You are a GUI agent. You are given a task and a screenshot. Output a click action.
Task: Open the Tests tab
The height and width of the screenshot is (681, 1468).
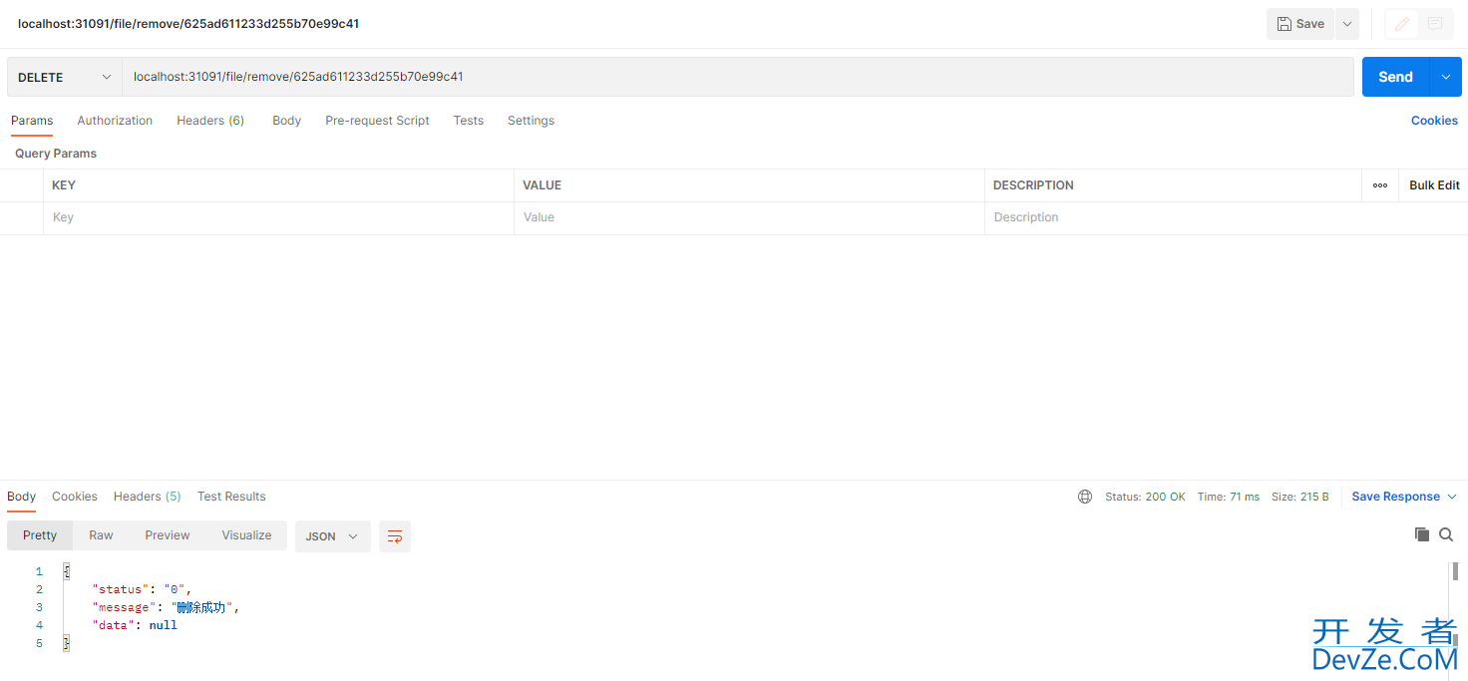click(x=468, y=121)
